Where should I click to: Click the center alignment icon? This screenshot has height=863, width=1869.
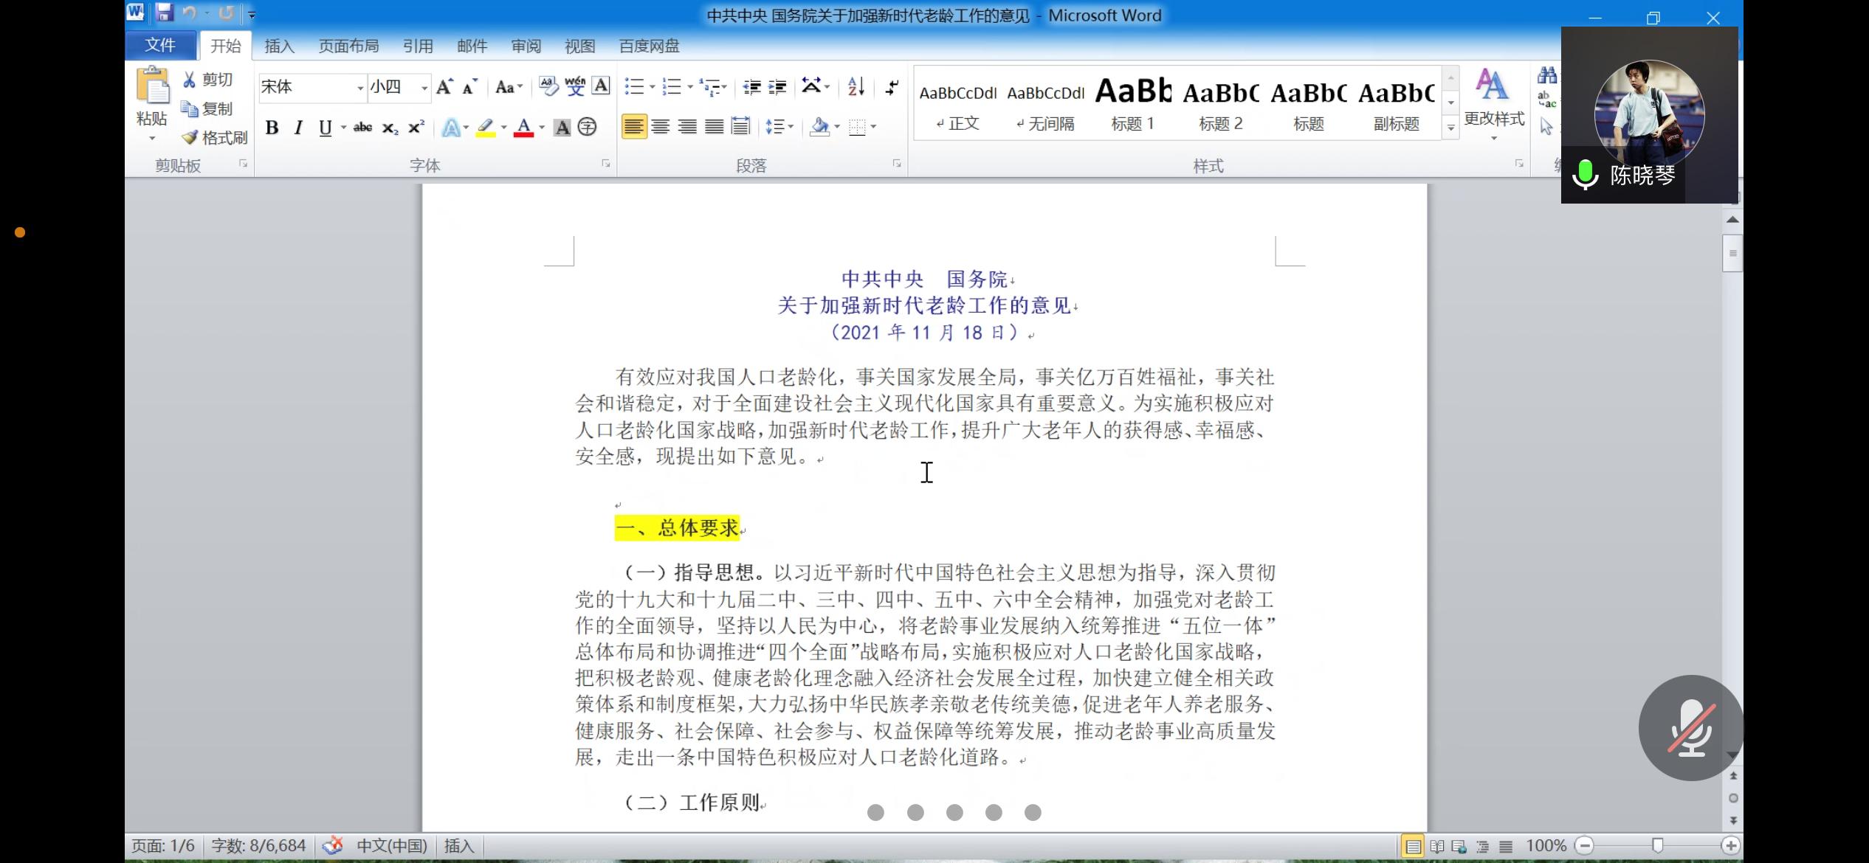point(661,127)
